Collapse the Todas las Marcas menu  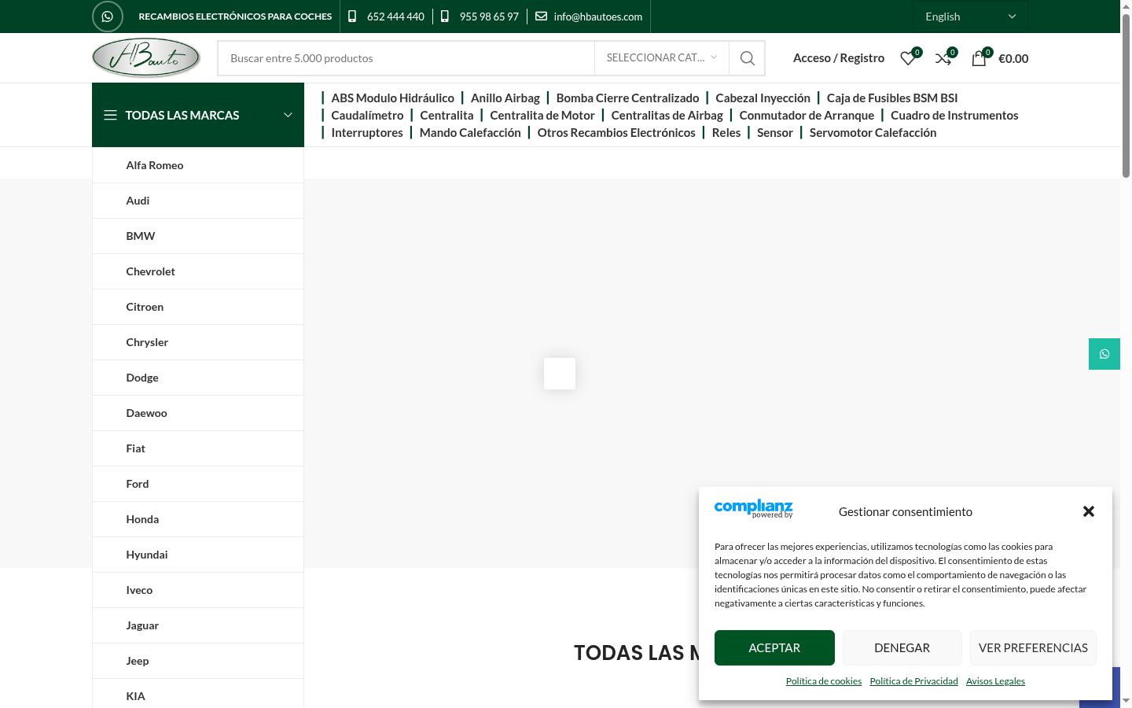198,115
